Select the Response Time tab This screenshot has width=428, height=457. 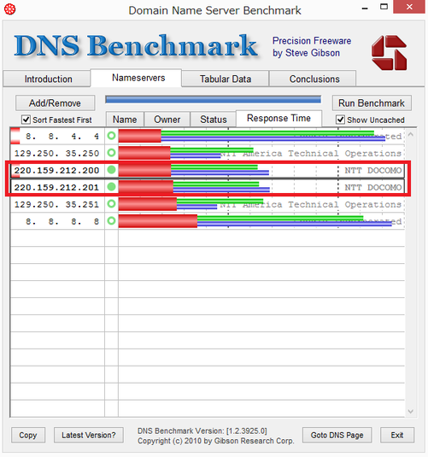click(278, 119)
